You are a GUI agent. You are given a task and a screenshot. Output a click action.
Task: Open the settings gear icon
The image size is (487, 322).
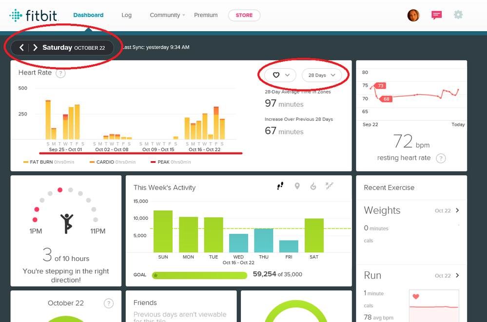(458, 15)
